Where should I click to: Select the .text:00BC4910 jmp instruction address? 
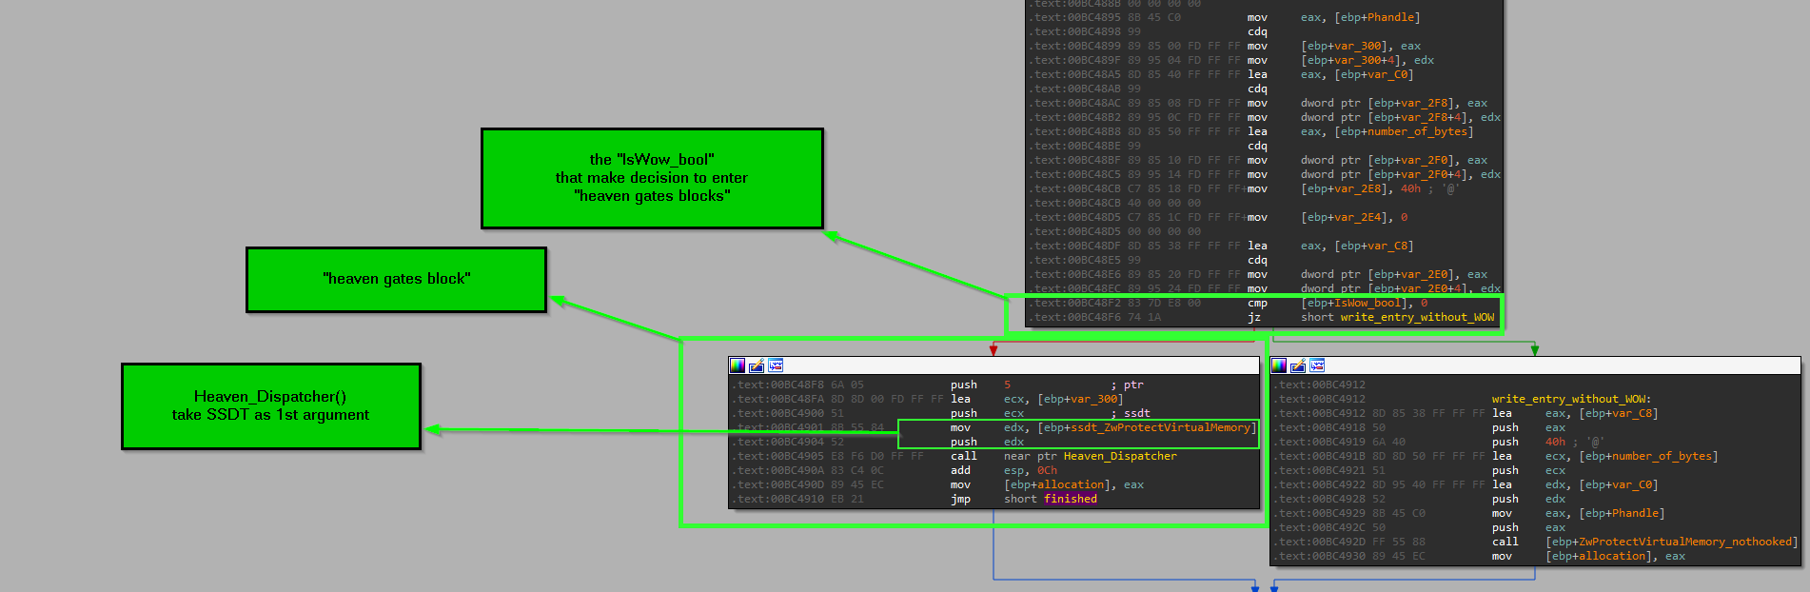(778, 499)
